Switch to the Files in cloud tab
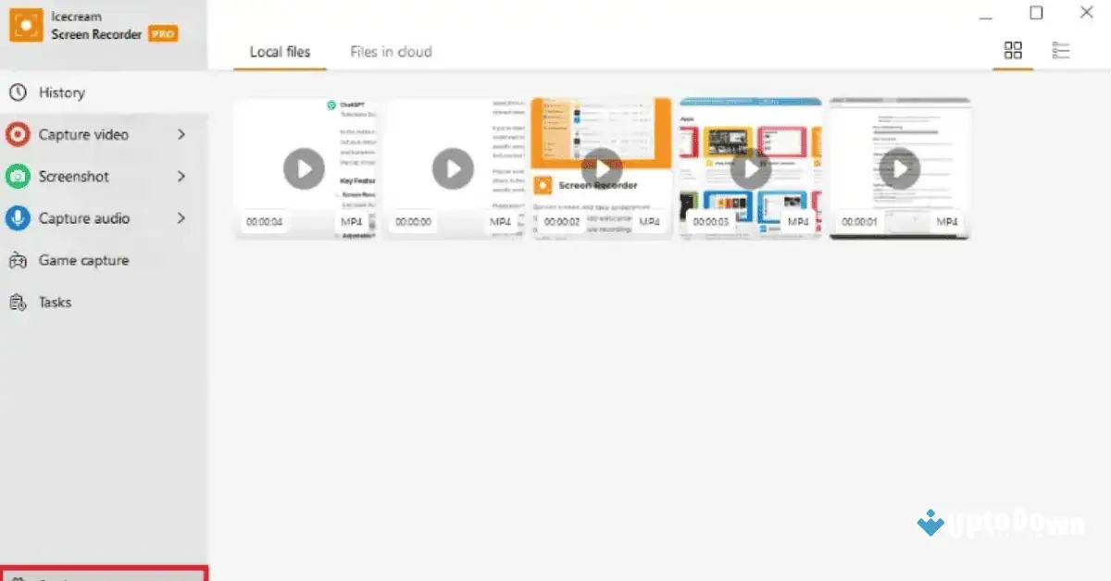 (390, 52)
